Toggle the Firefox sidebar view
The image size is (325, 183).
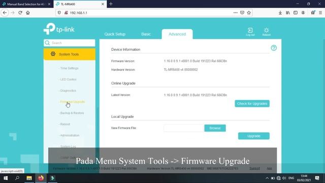296,13
